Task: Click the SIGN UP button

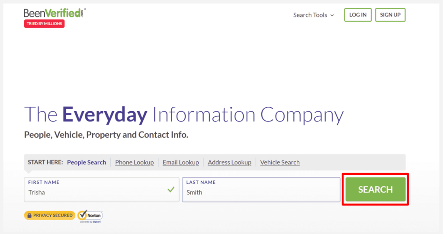Action: tap(390, 15)
